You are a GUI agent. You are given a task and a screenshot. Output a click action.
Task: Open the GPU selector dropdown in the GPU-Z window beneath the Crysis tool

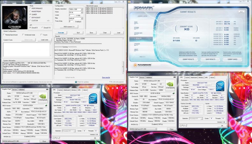[16, 141]
